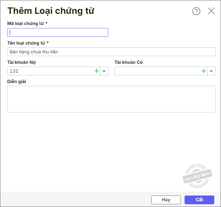Click the Tài khoản Có label

point(129,62)
